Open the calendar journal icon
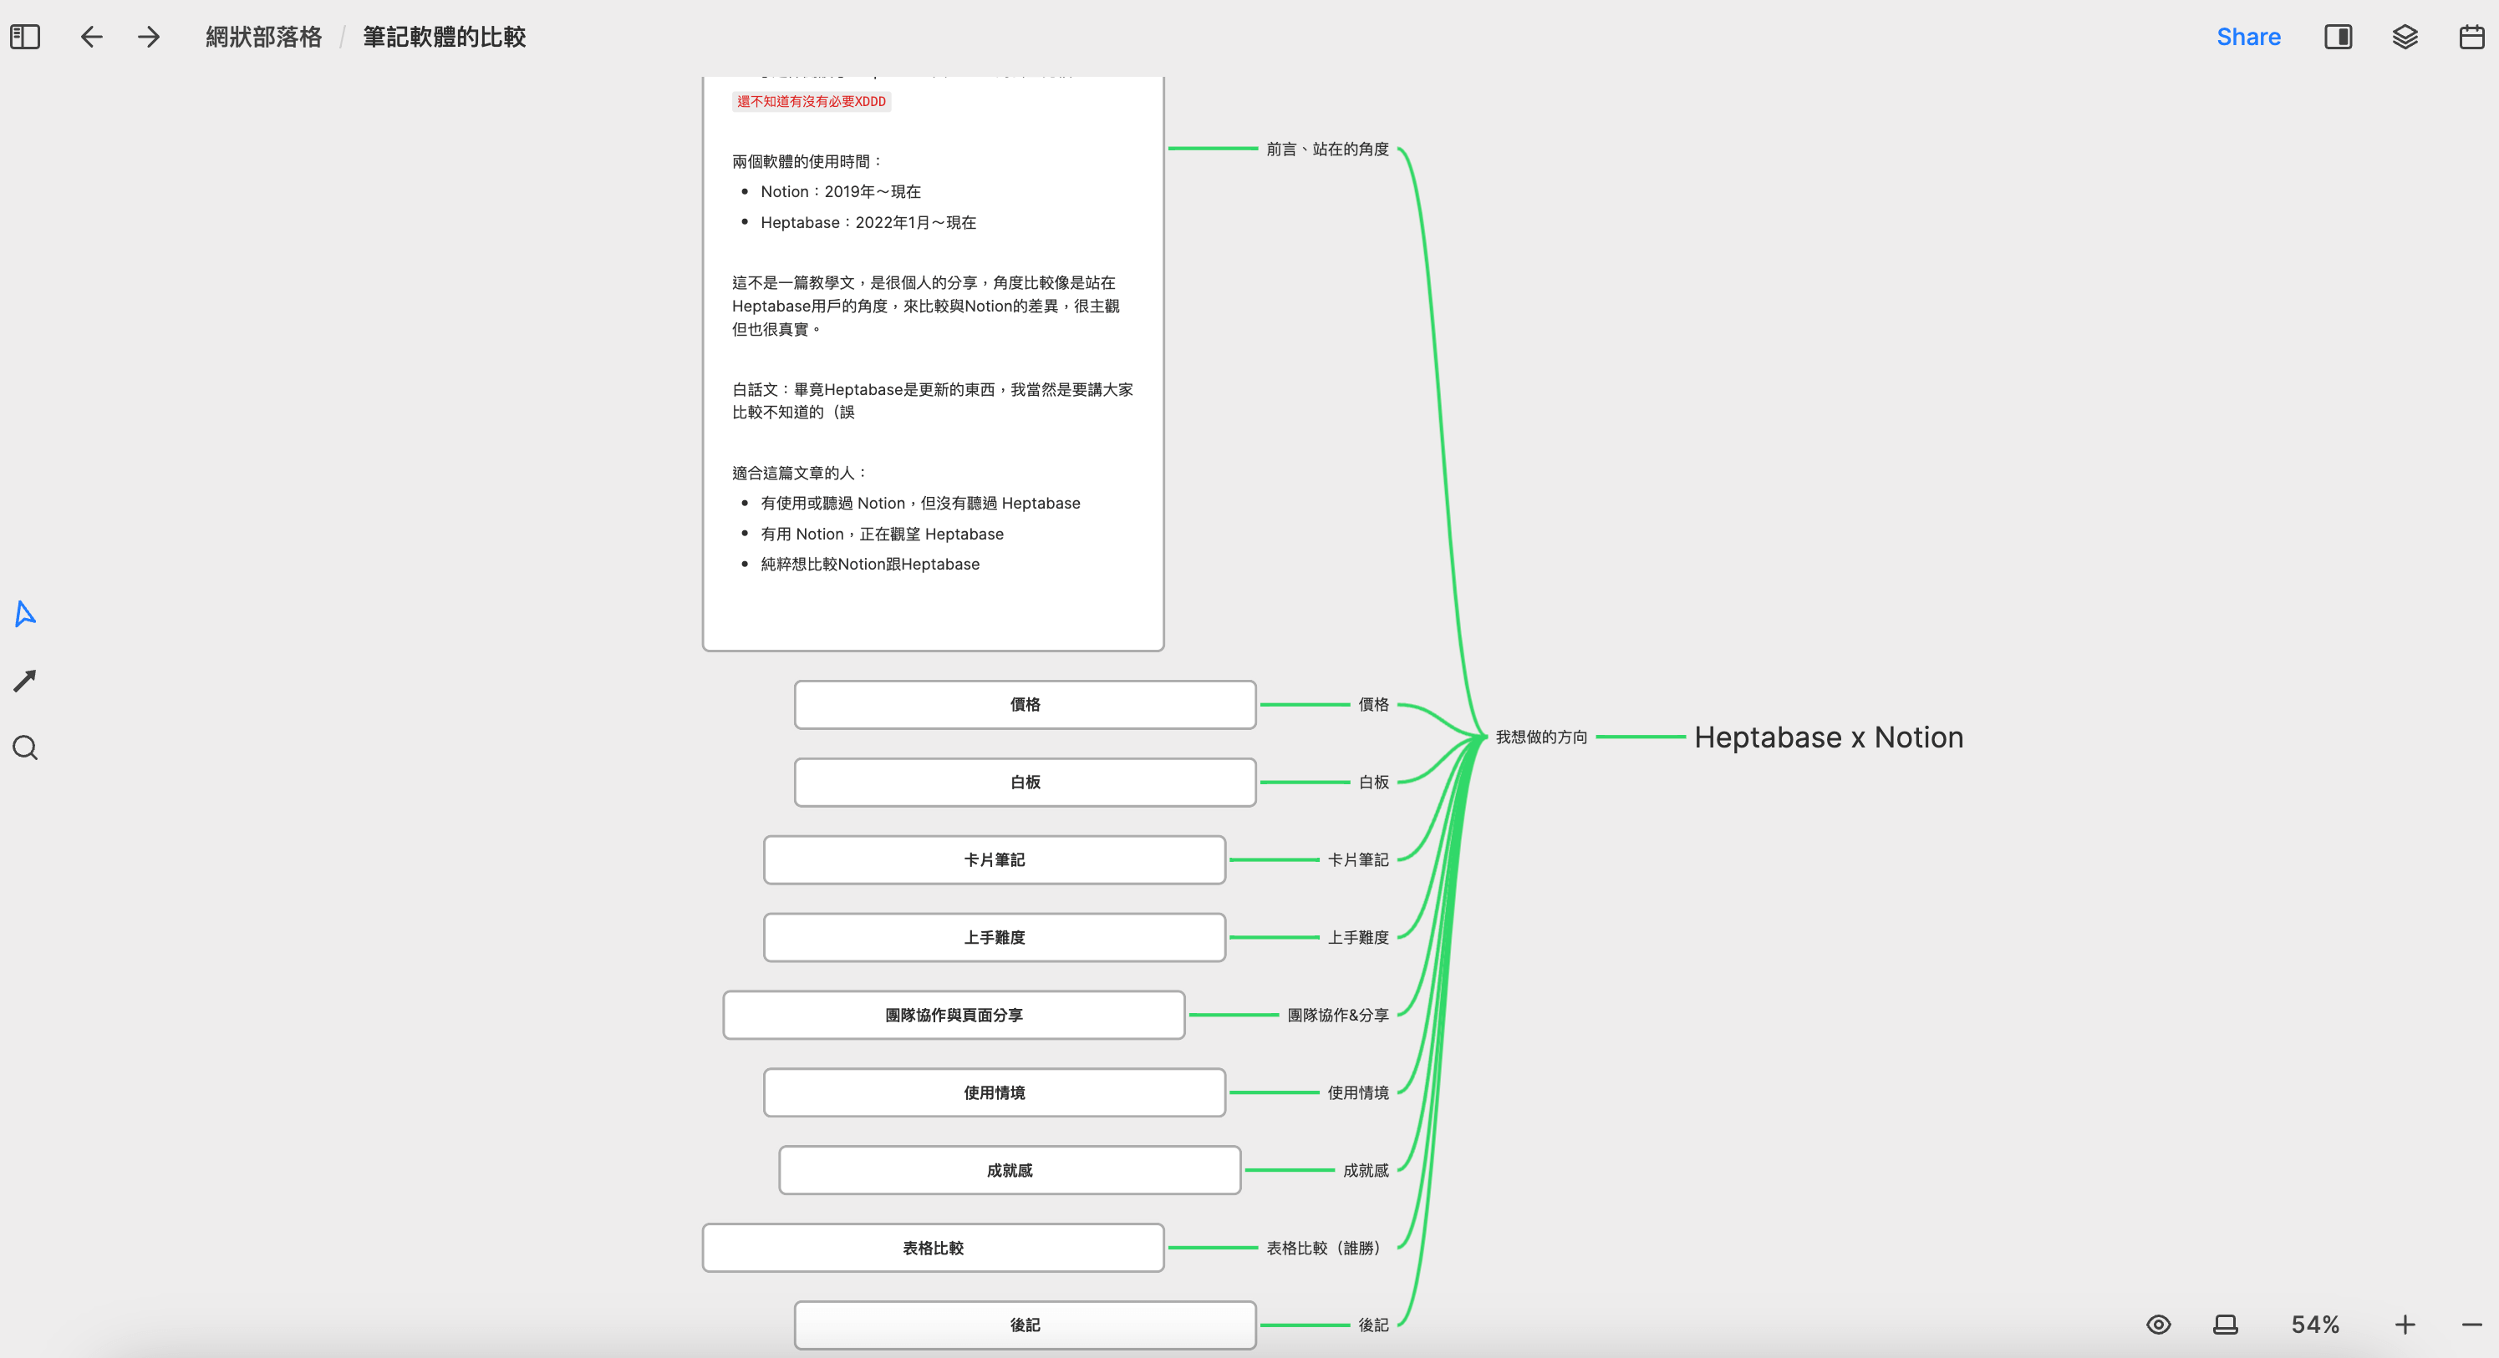Image resolution: width=2499 pixels, height=1358 pixels. pyautogui.click(x=2472, y=37)
